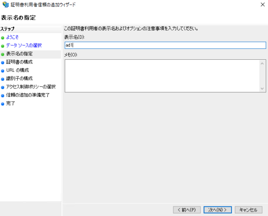Select the URL の構成 step
The image size is (268, 216).
click(x=18, y=70)
